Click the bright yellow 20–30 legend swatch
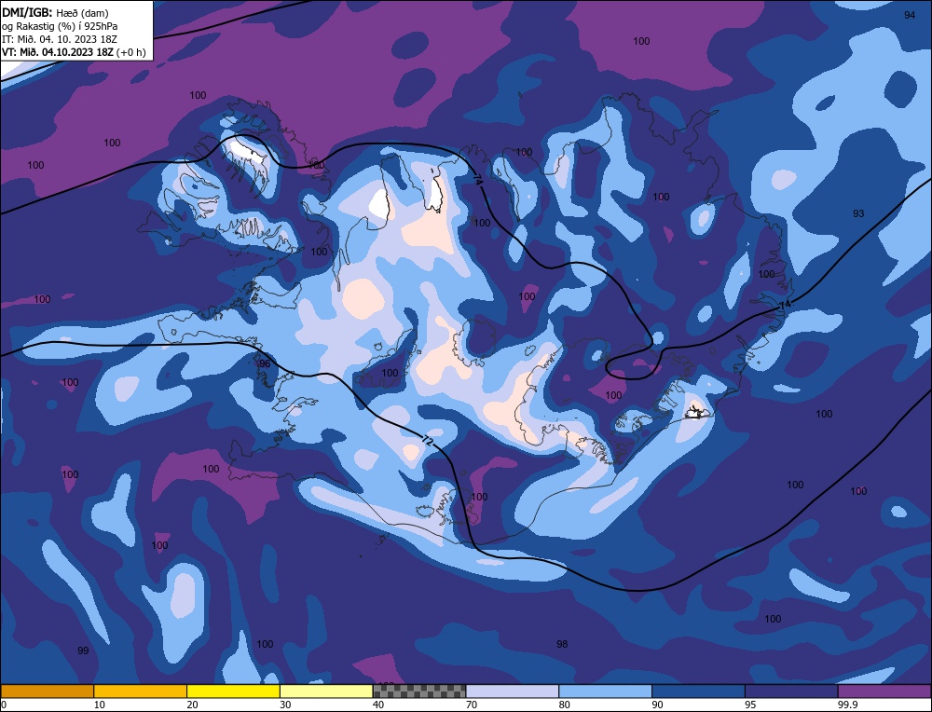 point(233,691)
